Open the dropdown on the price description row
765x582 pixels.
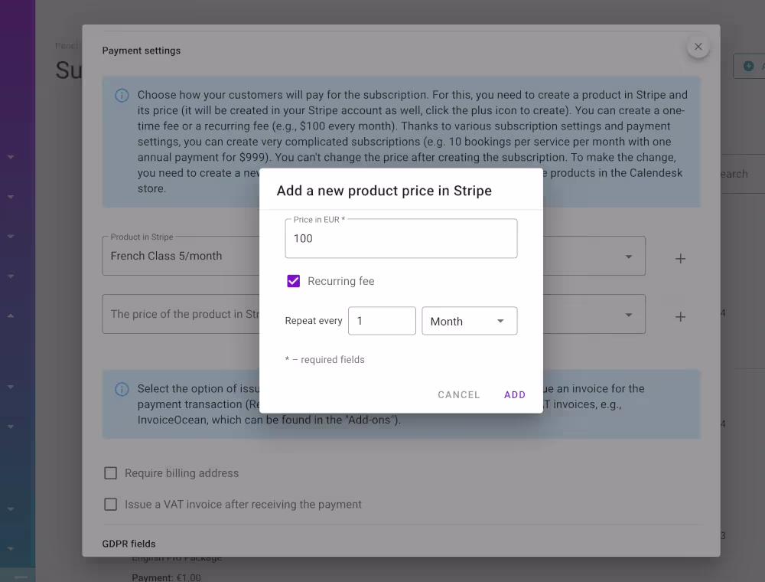pyautogui.click(x=629, y=314)
